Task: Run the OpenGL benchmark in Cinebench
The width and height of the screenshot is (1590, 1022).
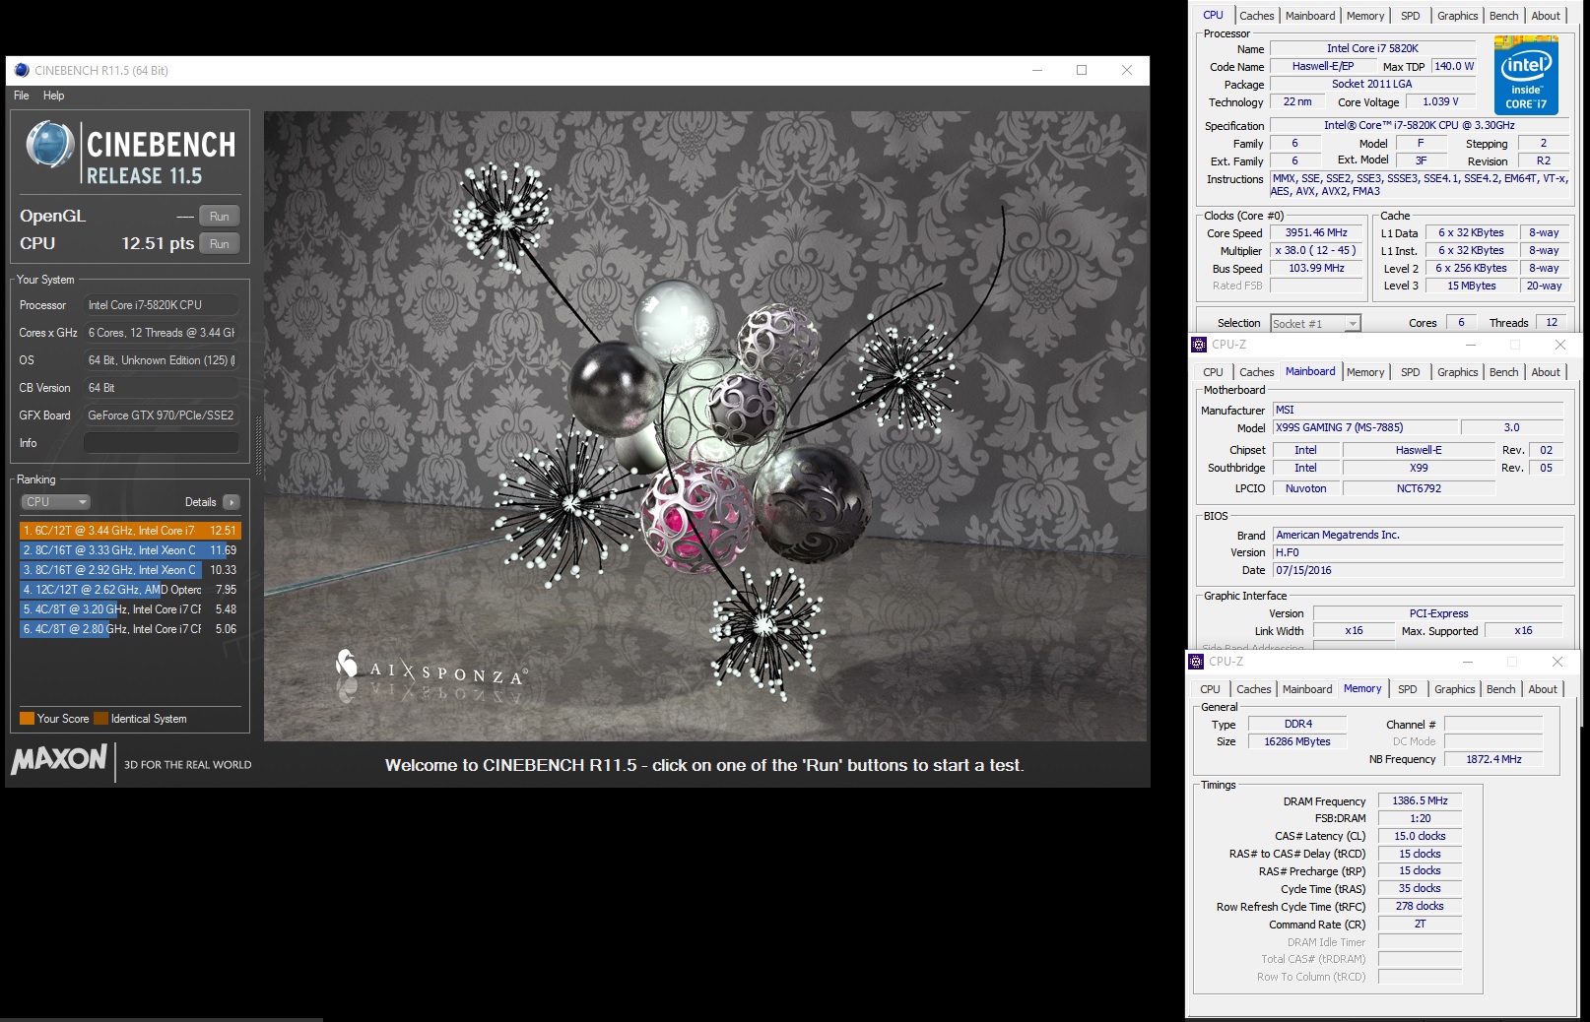Action: click(219, 217)
